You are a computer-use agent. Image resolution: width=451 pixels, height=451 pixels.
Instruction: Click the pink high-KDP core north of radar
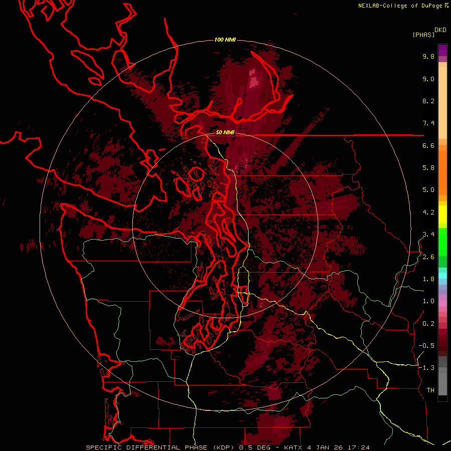tap(254, 79)
